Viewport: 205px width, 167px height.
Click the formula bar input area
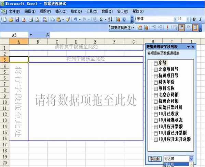click(127, 35)
